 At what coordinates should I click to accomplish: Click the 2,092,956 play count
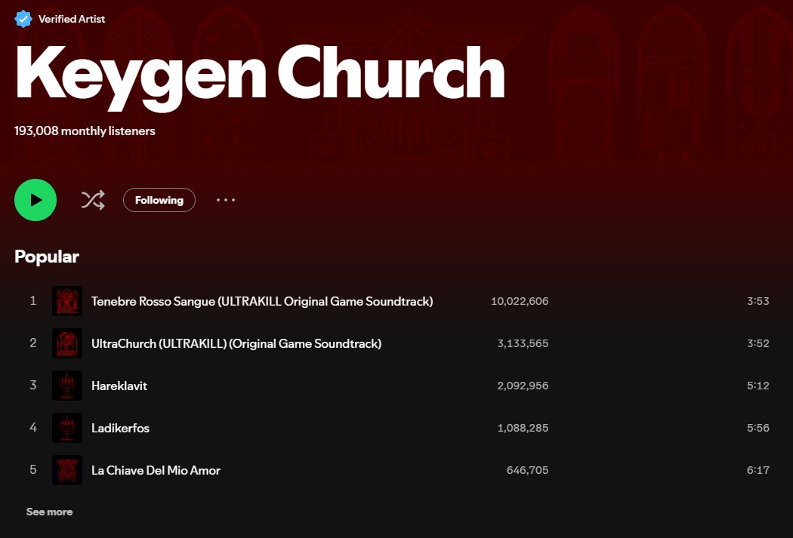point(523,386)
